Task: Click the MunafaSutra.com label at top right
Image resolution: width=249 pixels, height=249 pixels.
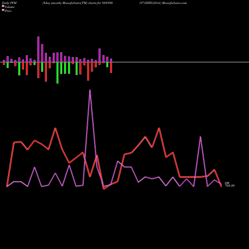Action: coord(174,3)
